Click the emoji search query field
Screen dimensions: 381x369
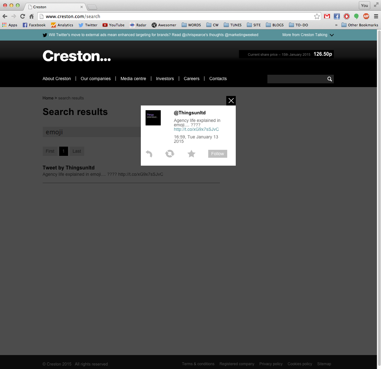tap(92, 132)
